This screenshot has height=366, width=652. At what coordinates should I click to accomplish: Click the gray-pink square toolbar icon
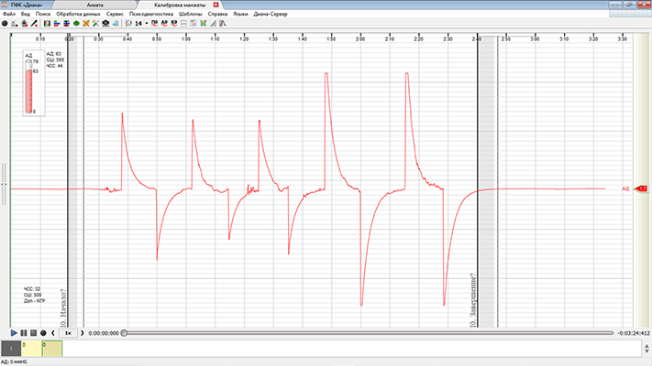pos(193,24)
